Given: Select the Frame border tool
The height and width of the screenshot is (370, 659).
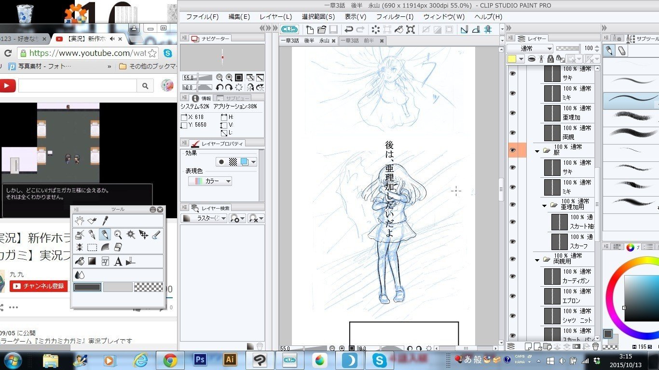Looking at the screenshot, I should [105, 261].
